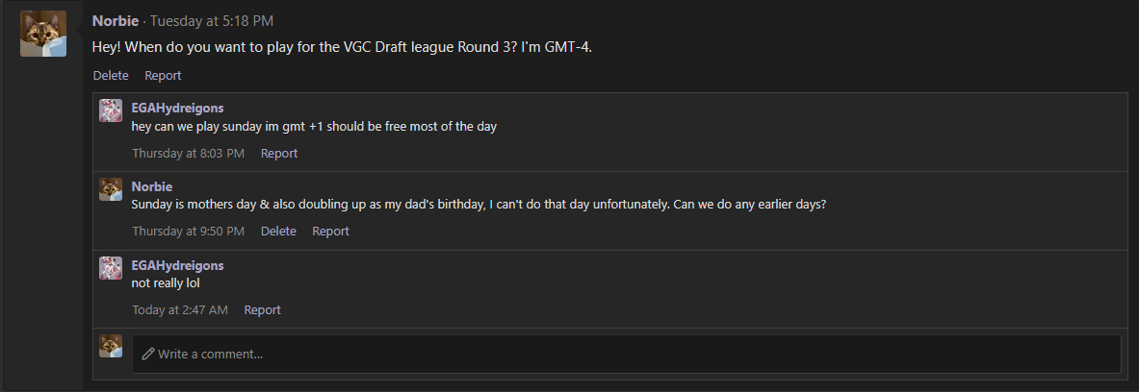The width and height of the screenshot is (1139, 392).
Task: Click EGAHydreigons avatar on the Sunday comment
Action: point(111,110)
